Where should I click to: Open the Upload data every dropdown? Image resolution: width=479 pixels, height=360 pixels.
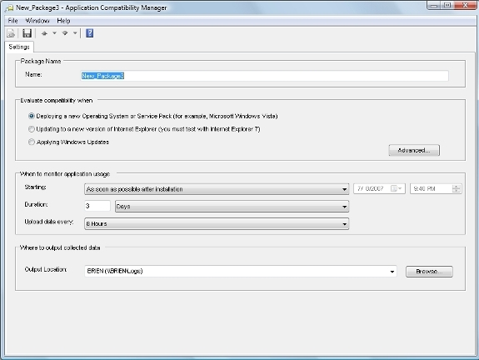(x=217, y=223)
